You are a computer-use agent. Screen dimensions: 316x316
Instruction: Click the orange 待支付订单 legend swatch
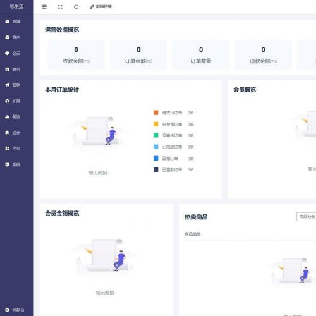coord(156,112)
